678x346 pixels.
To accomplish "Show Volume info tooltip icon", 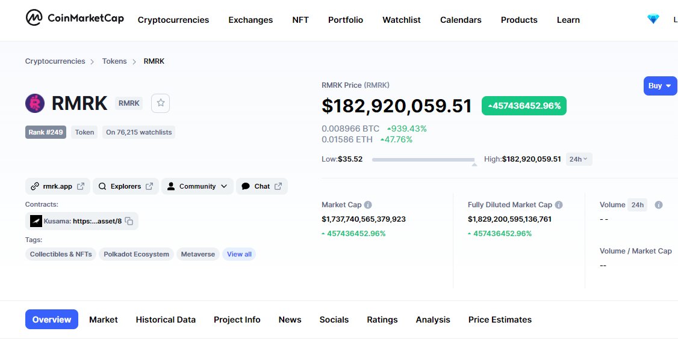I will (x=659, y=205).
